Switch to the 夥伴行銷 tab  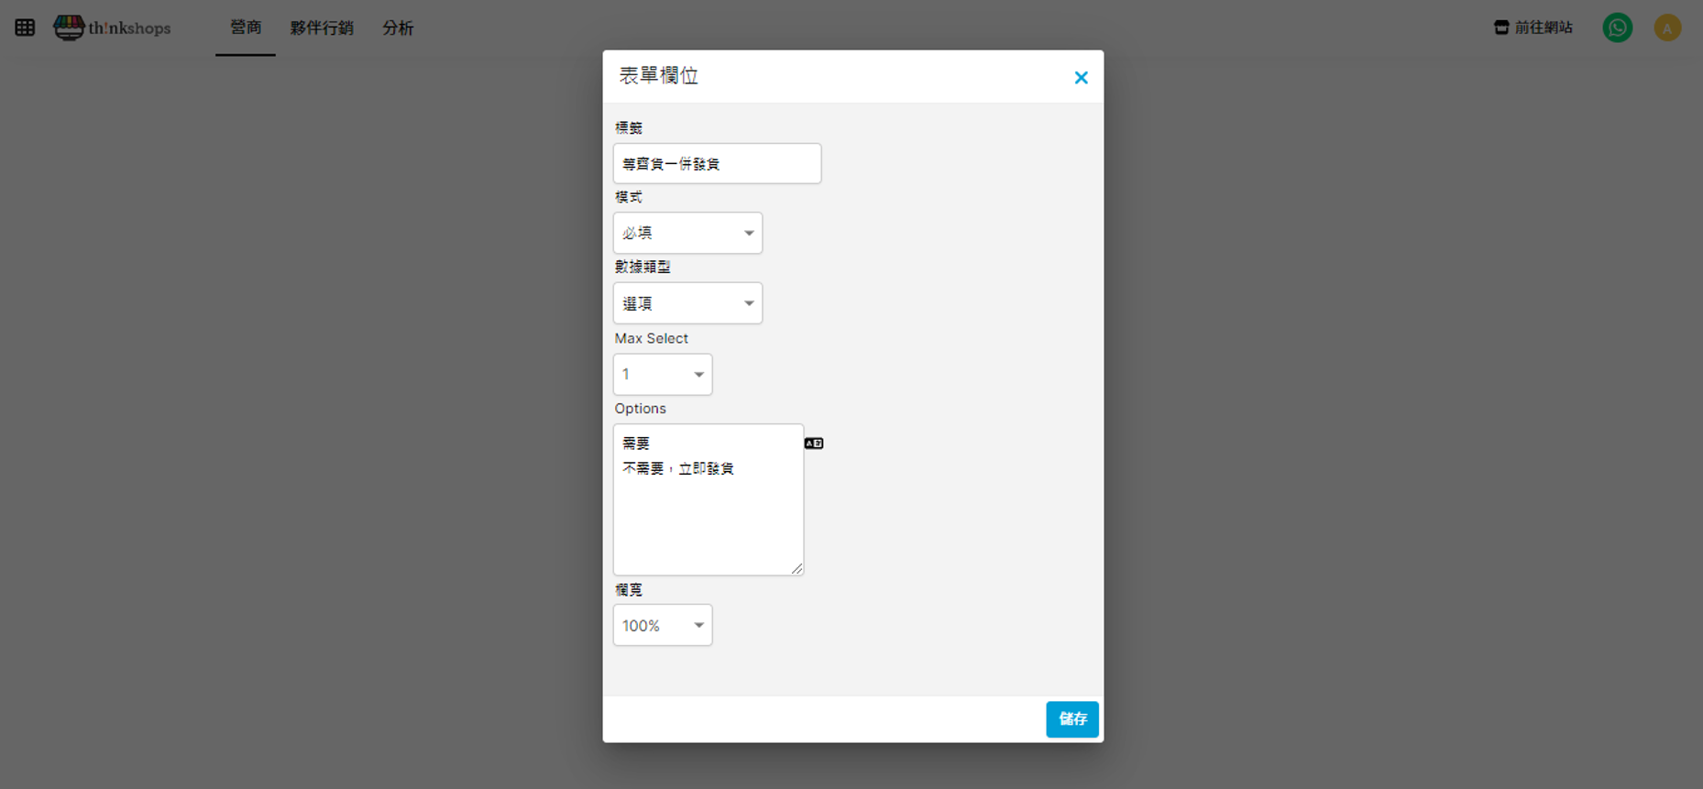coord(322,27)
